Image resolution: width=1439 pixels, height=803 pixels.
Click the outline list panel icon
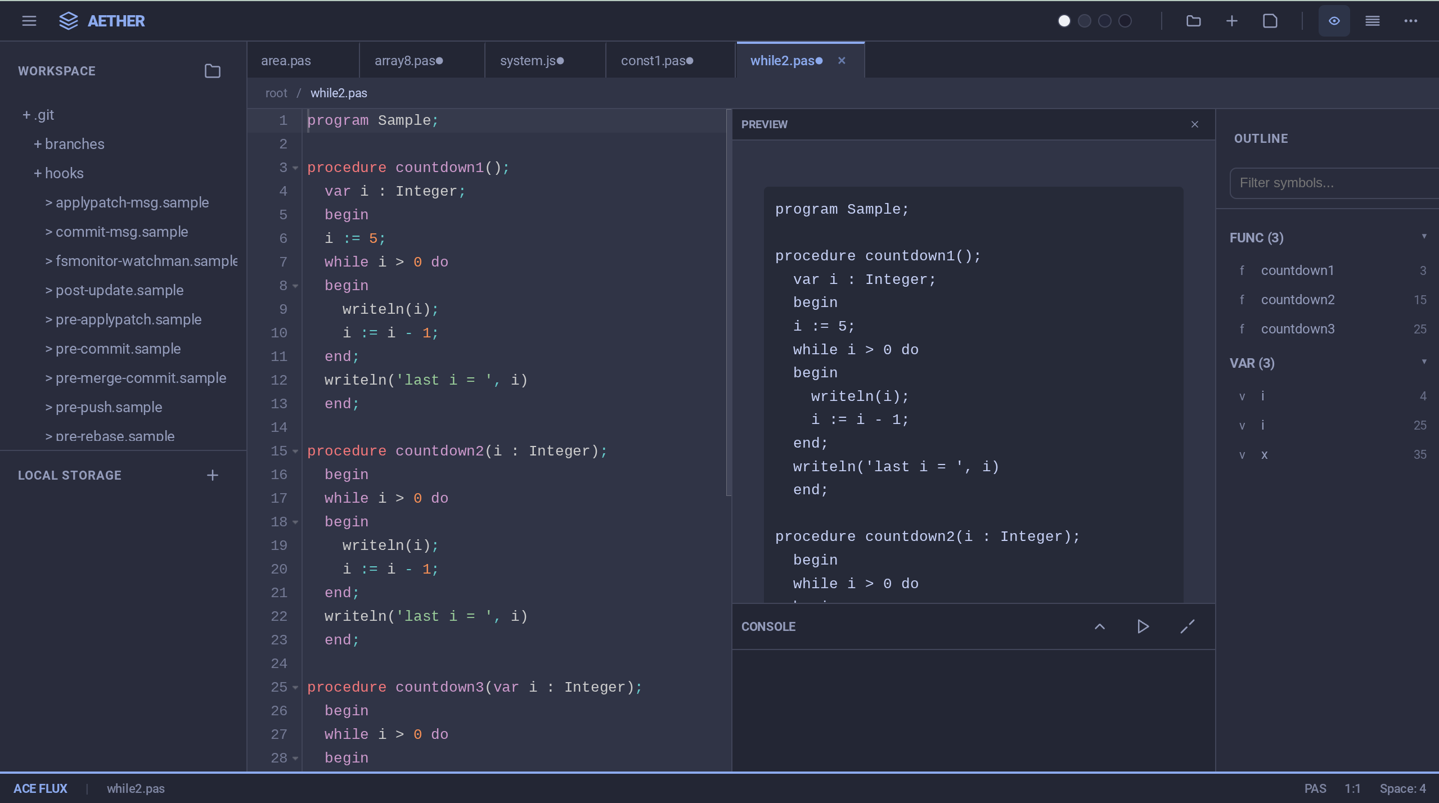click(1372, 21)
